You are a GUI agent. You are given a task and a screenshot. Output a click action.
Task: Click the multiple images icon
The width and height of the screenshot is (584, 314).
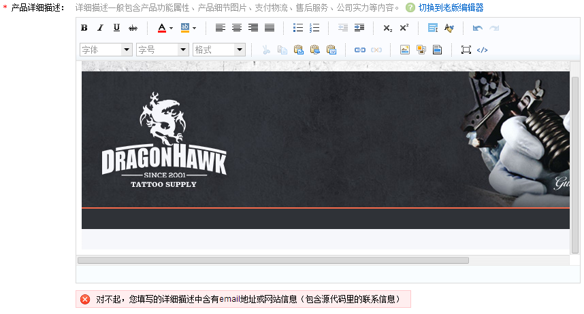click(421, 50)
